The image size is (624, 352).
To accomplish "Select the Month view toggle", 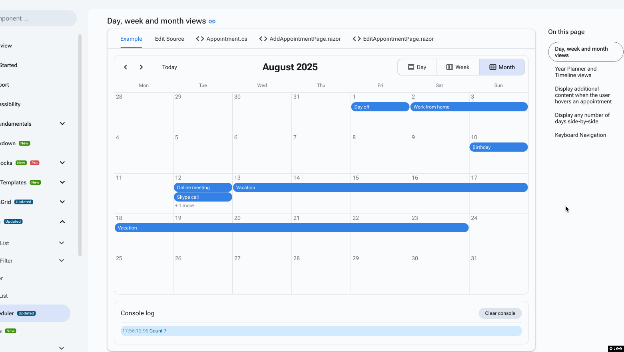I will point(502,67).
